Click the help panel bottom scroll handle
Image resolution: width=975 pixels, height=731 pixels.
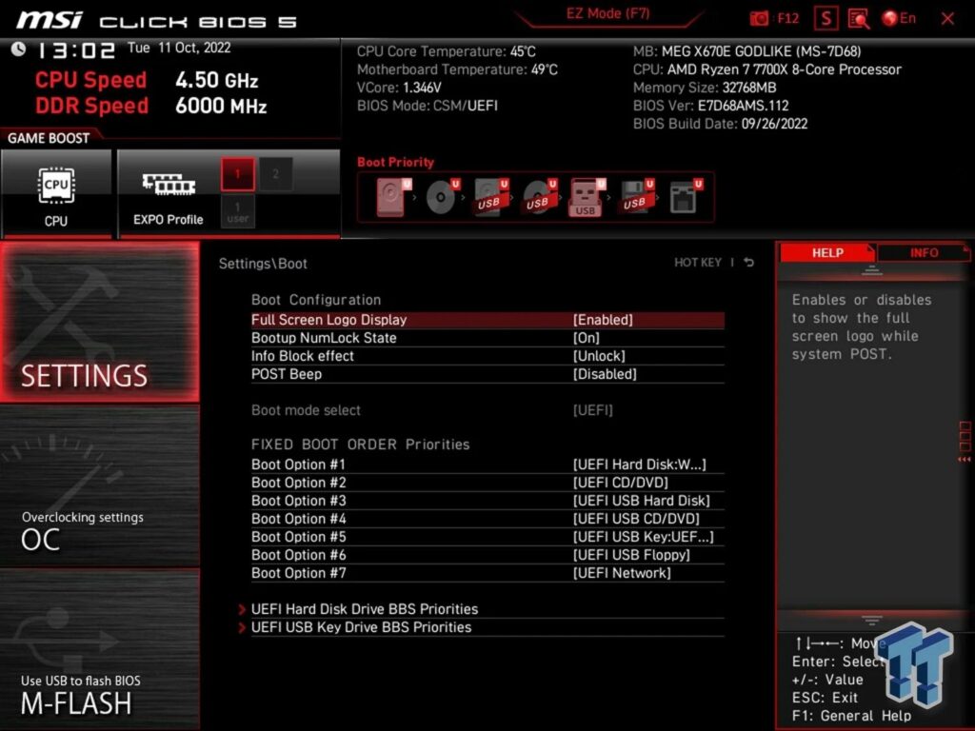(x=872, y=620)
